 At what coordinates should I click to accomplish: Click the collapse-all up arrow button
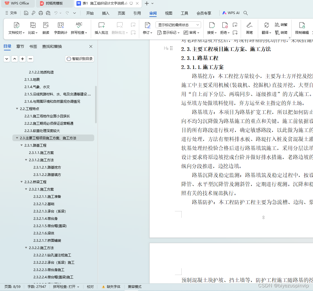click(x=15, y=59)
